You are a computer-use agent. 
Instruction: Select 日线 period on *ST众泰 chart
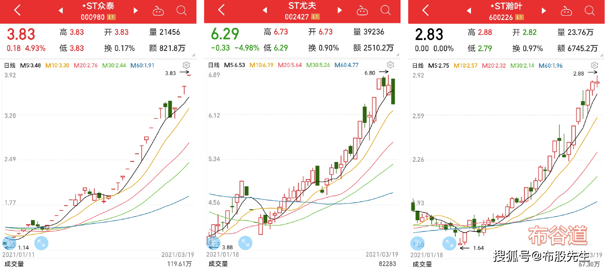[x=10, y=66]
